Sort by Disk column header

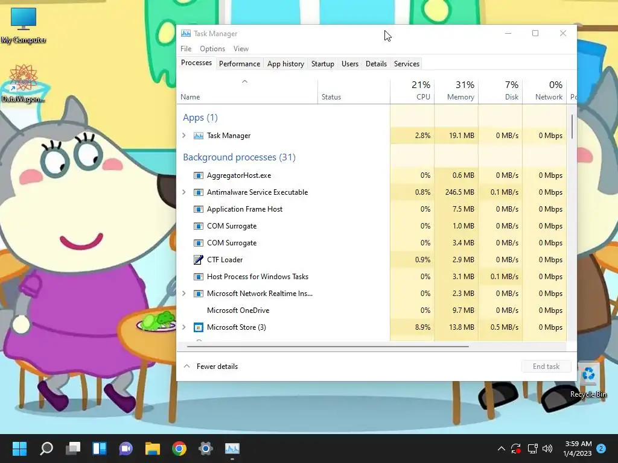500,90
